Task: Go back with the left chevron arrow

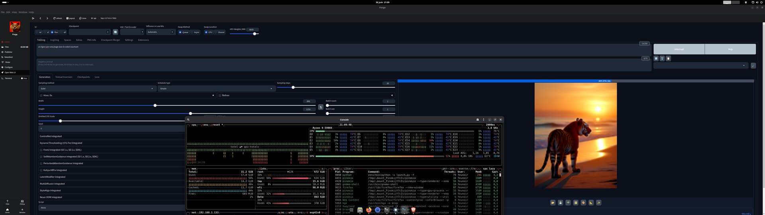Action: click(40, 18)
